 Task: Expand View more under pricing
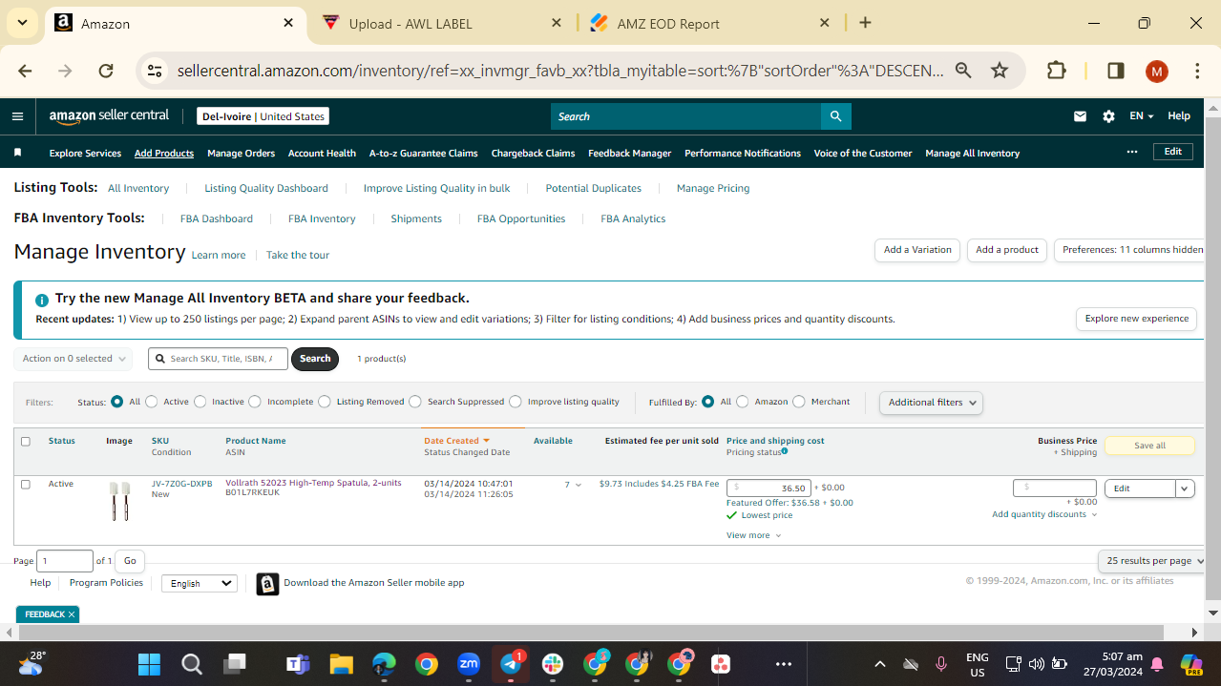[754, 535]
